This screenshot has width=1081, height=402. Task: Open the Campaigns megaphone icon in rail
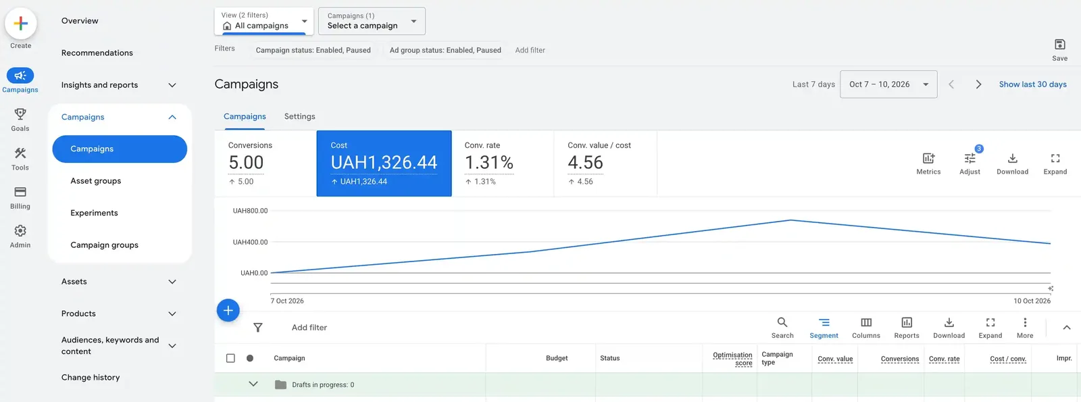point(20,76)
